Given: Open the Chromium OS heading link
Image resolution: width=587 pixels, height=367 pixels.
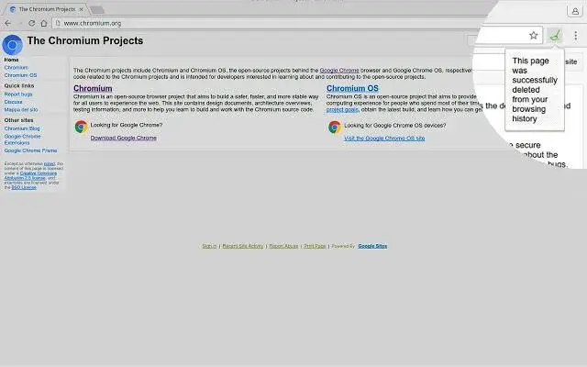Looking at the screenshot, I should pos(352,88).
